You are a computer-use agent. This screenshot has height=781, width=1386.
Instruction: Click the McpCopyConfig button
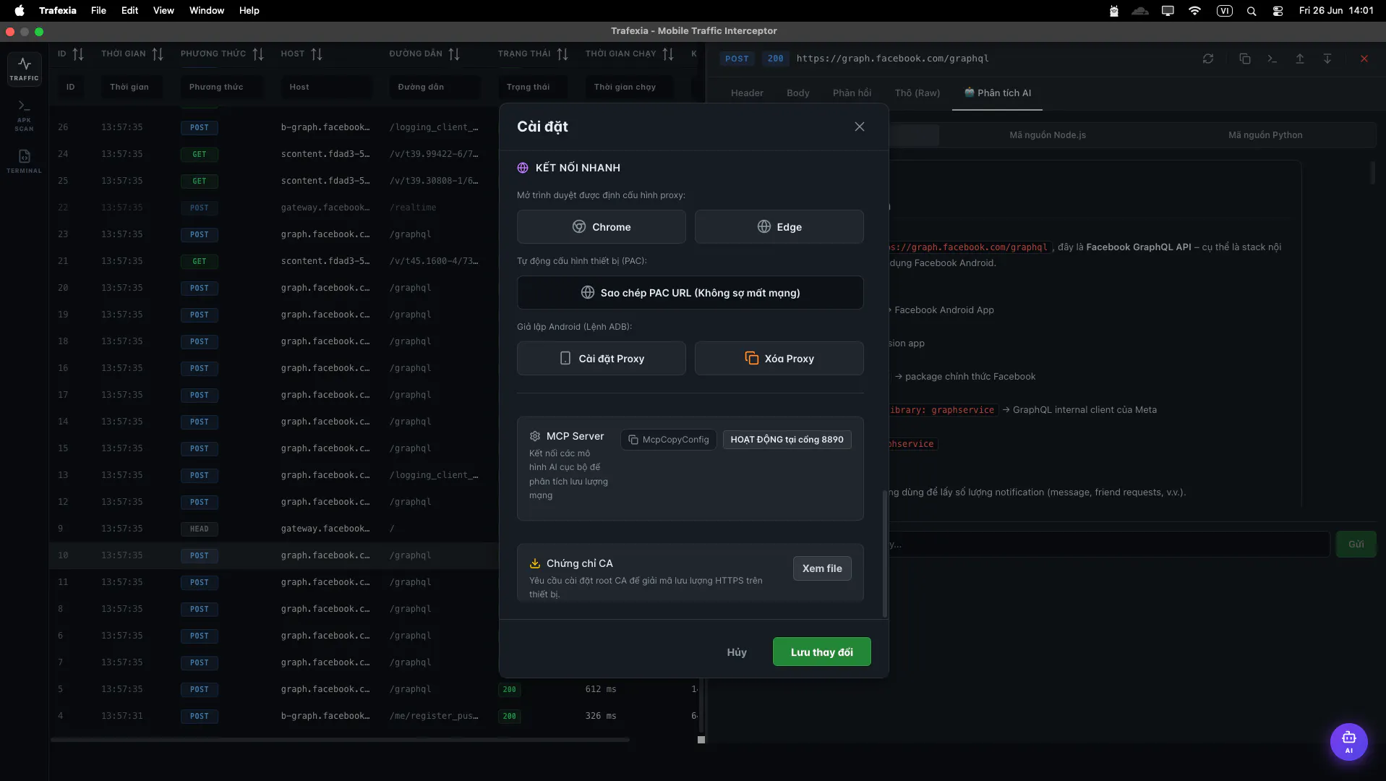pos(668,440)
